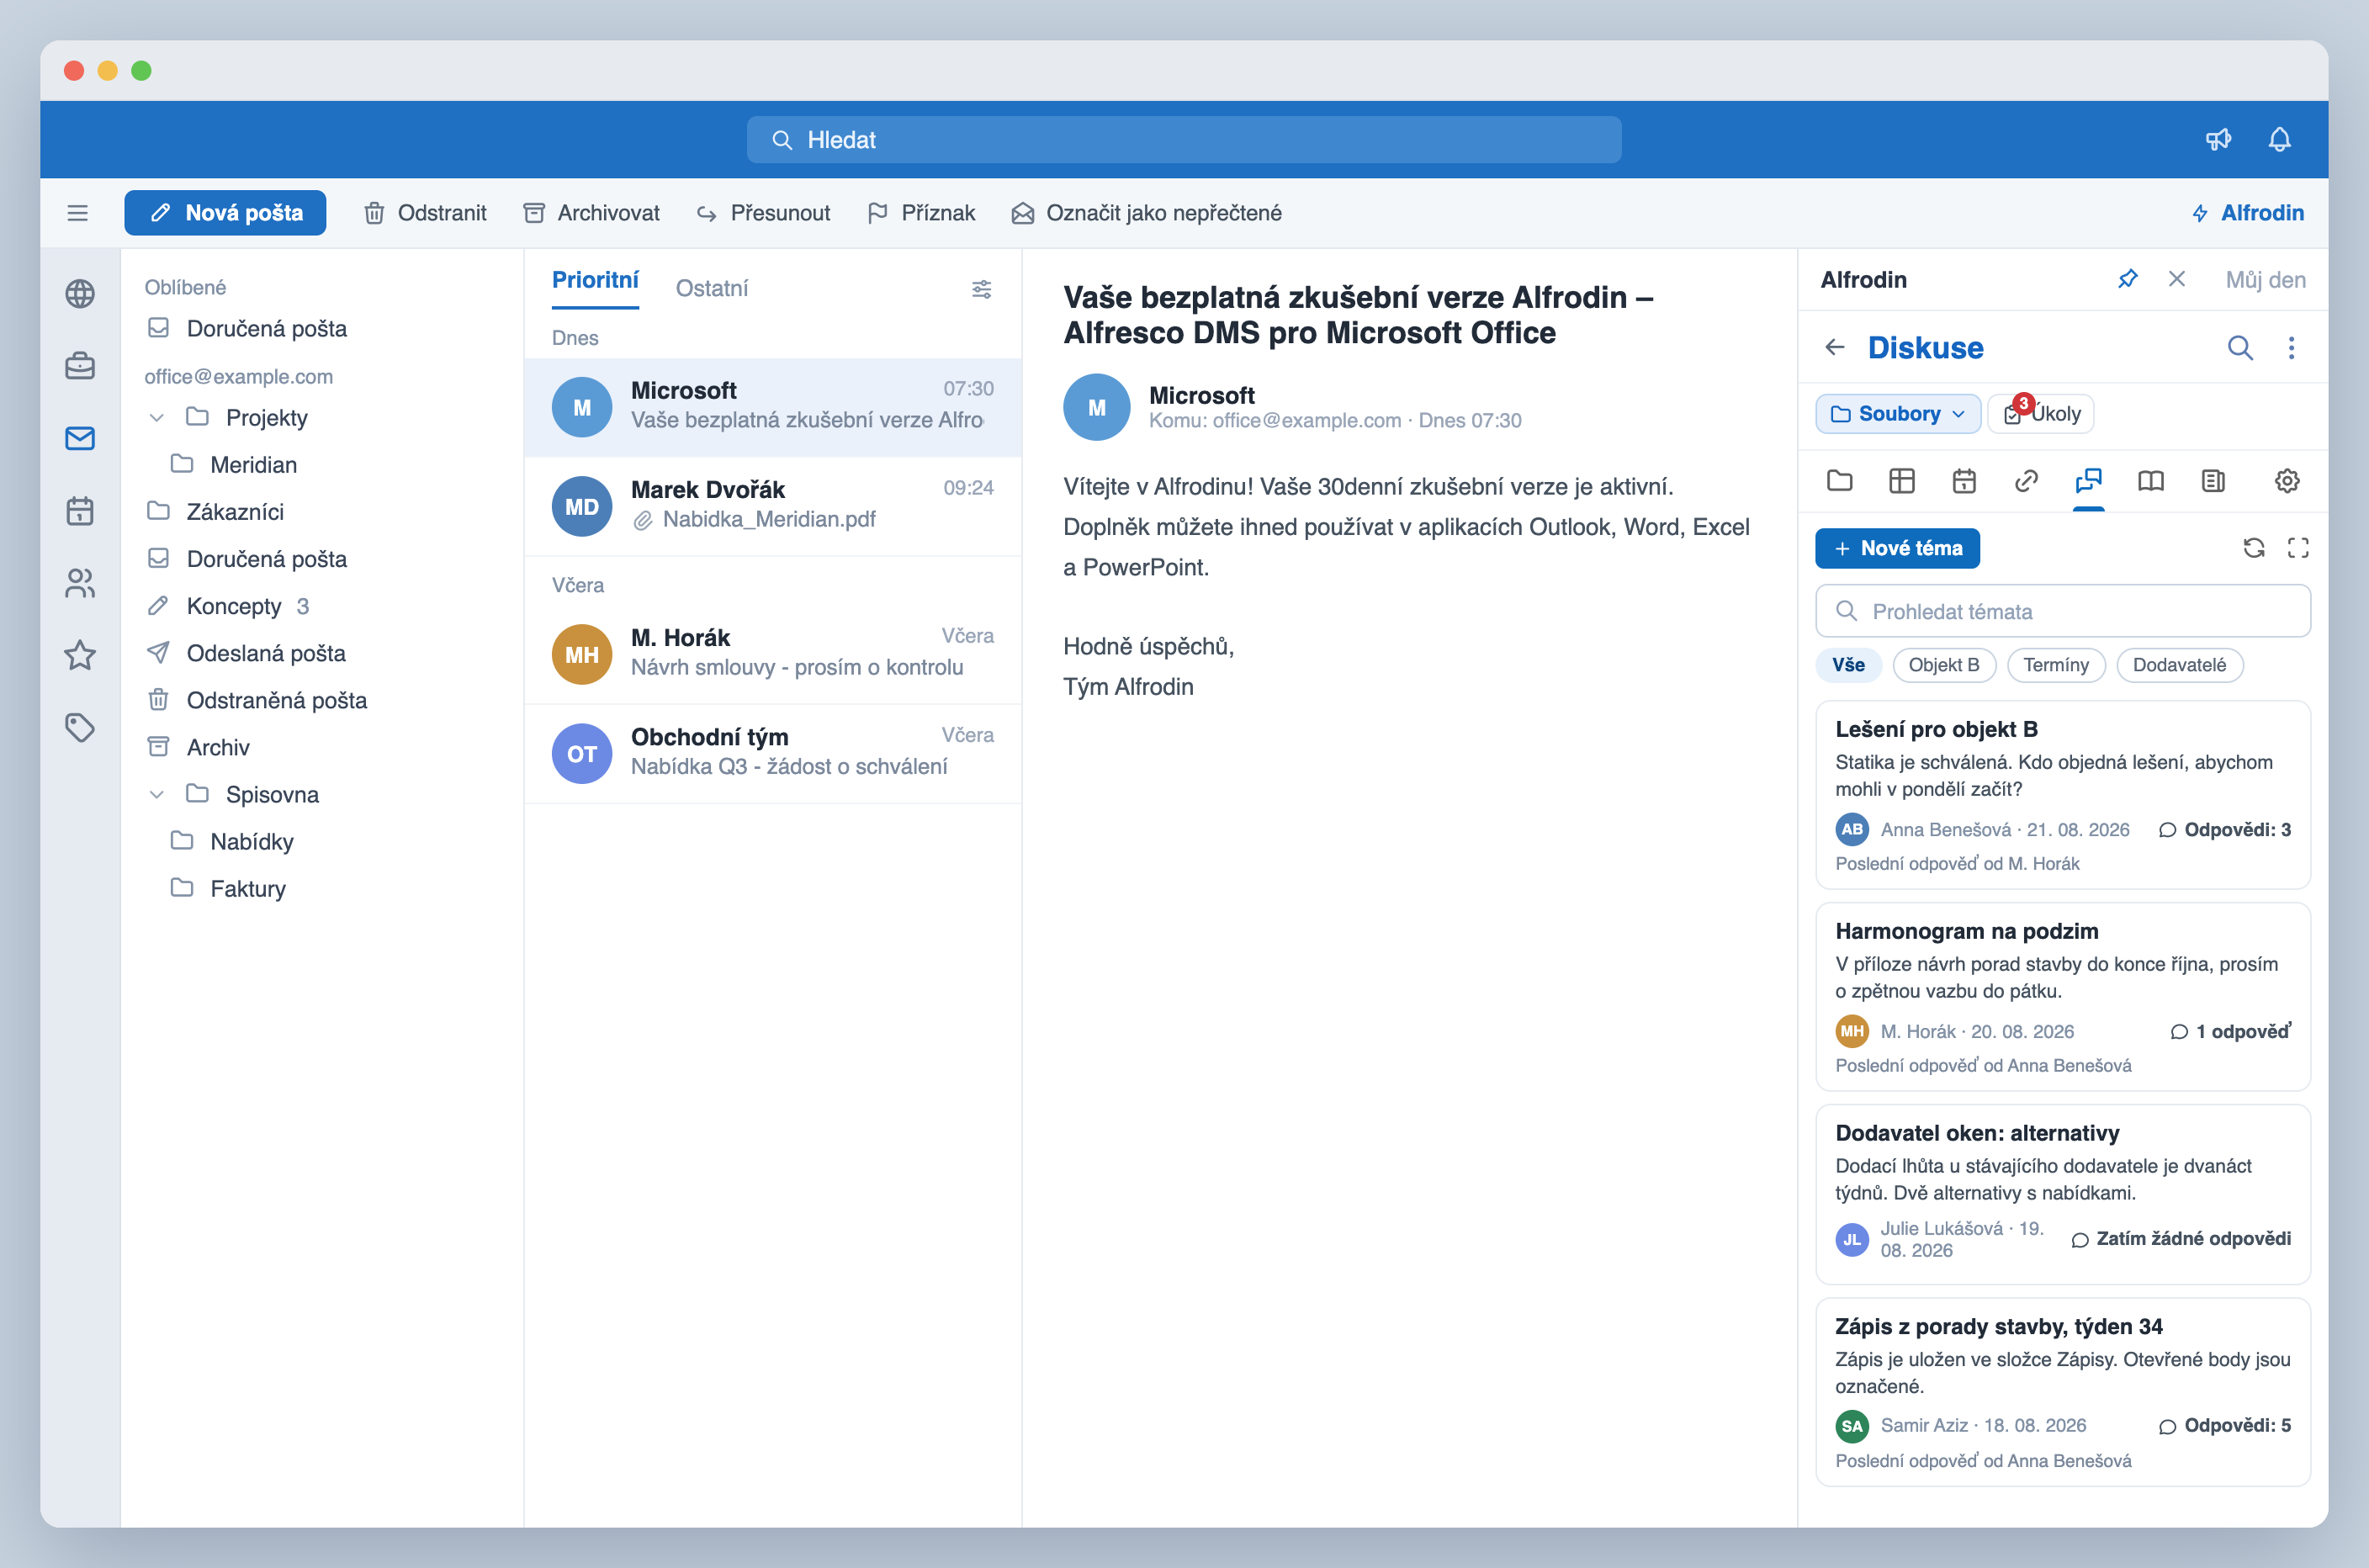
Task: Filter topics by Dodavatelé
Action: pos(2179,665)
